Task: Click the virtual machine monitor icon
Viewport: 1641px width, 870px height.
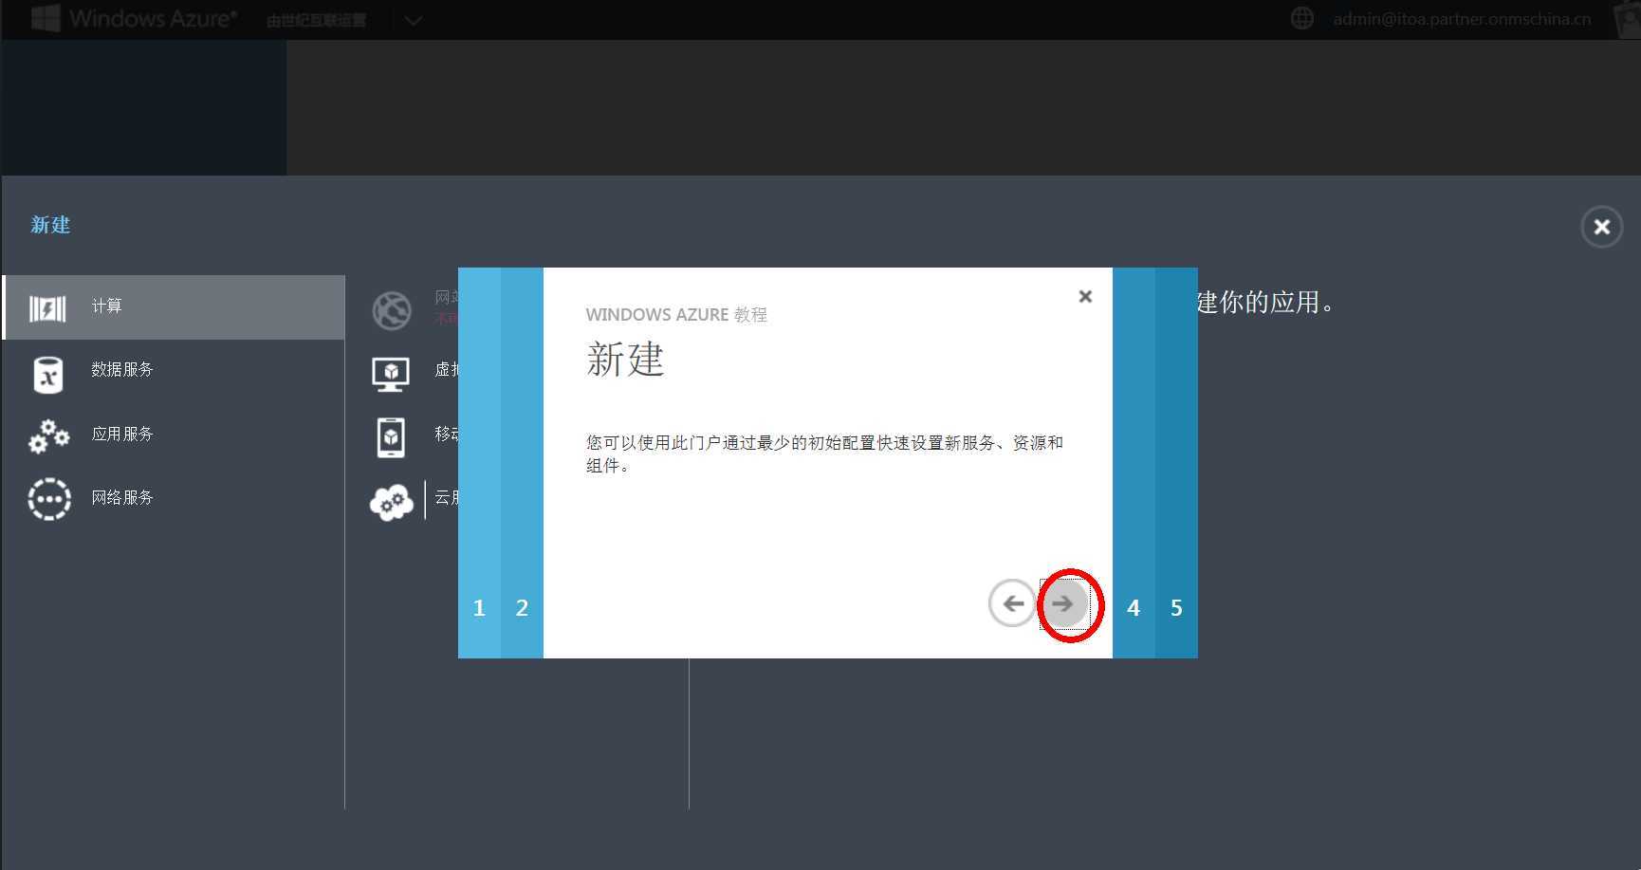Action: pyautogui.click(x=391, y=374)
